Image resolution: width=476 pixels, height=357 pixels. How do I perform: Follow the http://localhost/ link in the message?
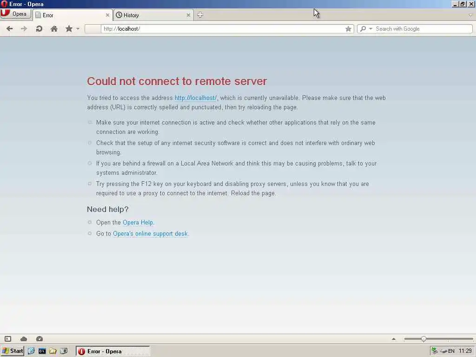pyautogui.click(x=196, y=98)
